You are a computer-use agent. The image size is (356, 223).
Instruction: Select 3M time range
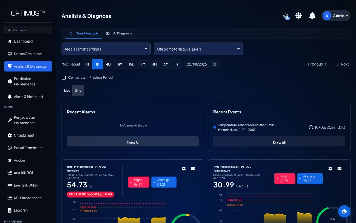coord(154,64)
